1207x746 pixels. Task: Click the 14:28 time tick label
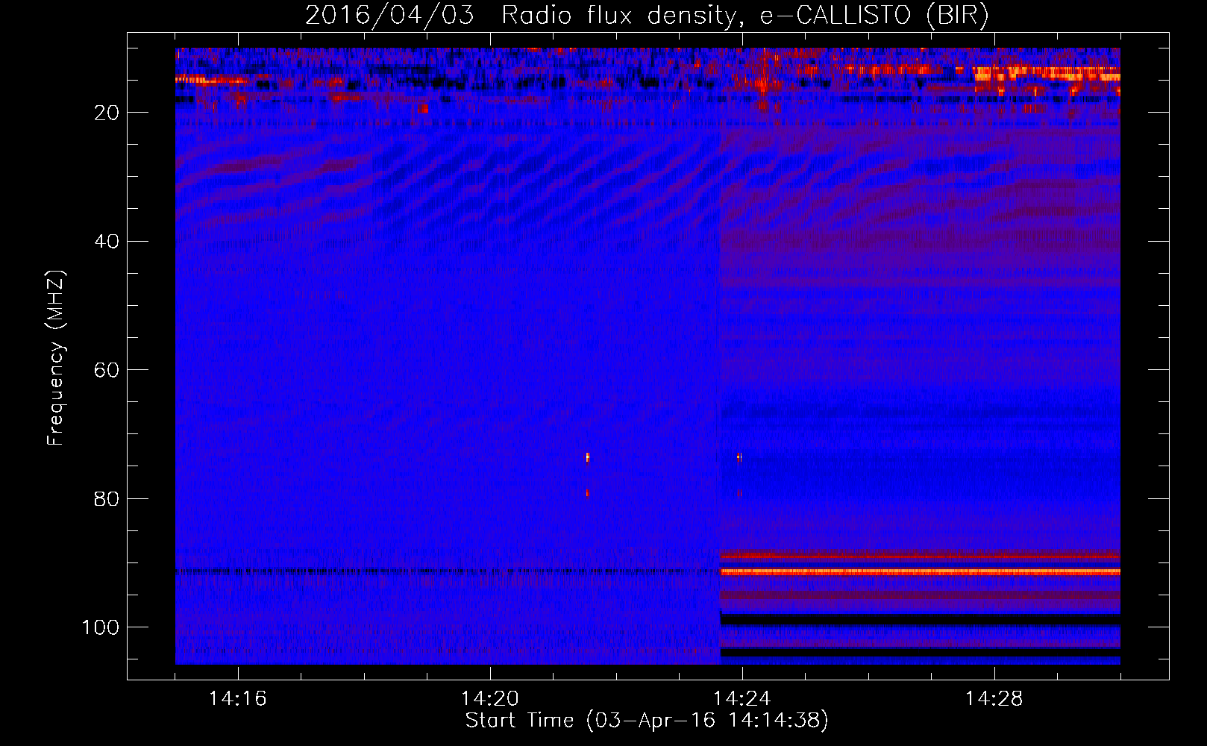tap(994, 699)
